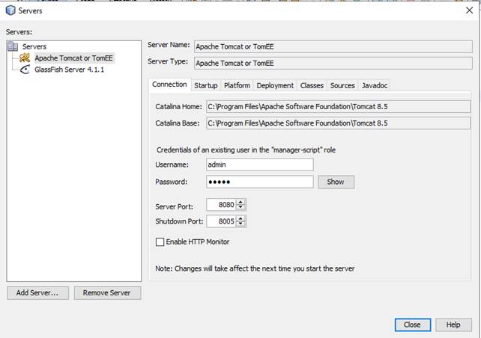Open Help for the Servers dialog
The image size is (481, 338).
pos(453,325)
